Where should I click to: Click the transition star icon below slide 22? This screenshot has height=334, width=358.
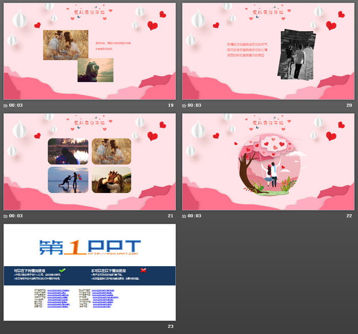tap(184, 216)
